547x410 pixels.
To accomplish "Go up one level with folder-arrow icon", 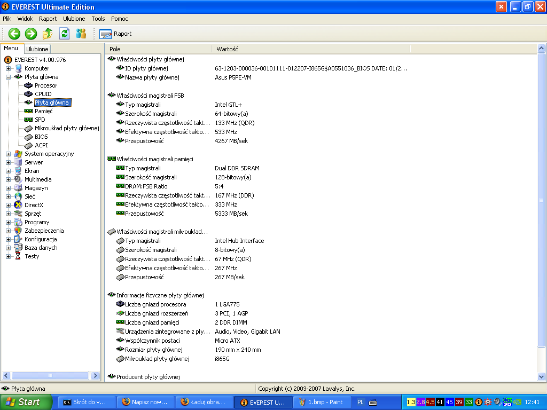I will pos(48,34).
